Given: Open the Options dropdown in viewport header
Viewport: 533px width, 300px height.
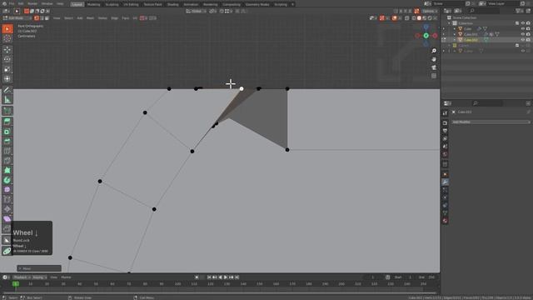Looking at the screenshot, I should pyautogui.click(x=430, y=11).
